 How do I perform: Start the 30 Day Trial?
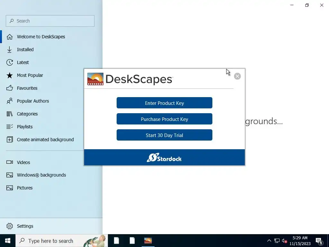click(x=164, y=135)
